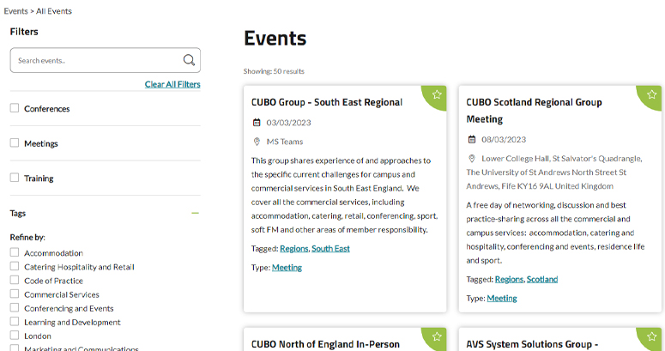The width and height of the screenshot is (665, 351).
Task: Enable the Training filter checkbox
Action: tap(15, 178)
